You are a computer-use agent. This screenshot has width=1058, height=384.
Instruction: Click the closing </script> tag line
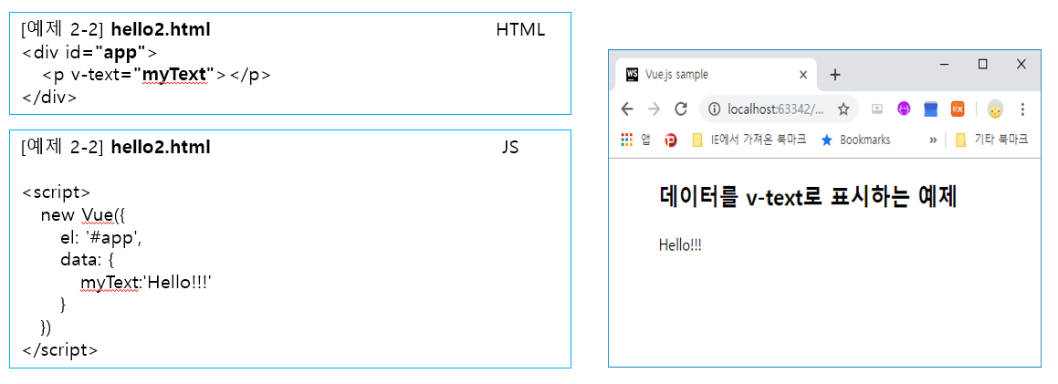point(60,350)
